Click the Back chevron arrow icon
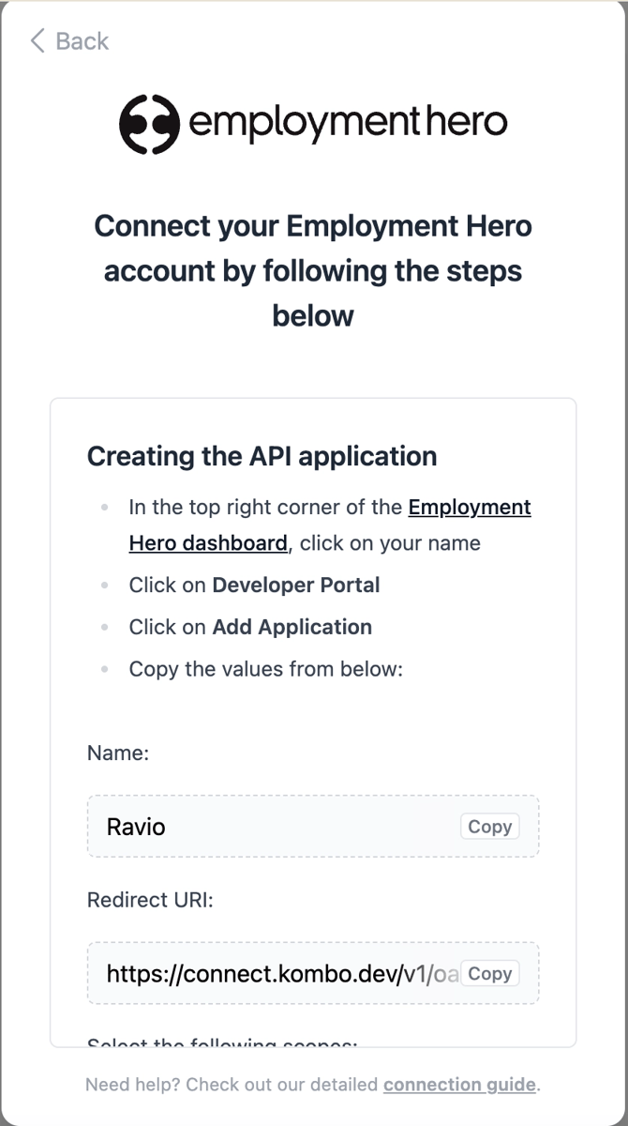Screen dimensions: 628x1126 click(x=37, y=40)
